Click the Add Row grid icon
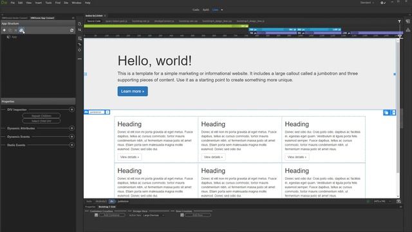Screen dimensions: 412x232 [182, 215]
